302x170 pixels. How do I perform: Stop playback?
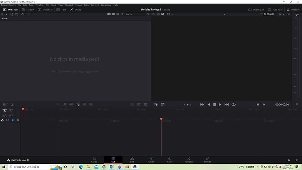point(214,105)
